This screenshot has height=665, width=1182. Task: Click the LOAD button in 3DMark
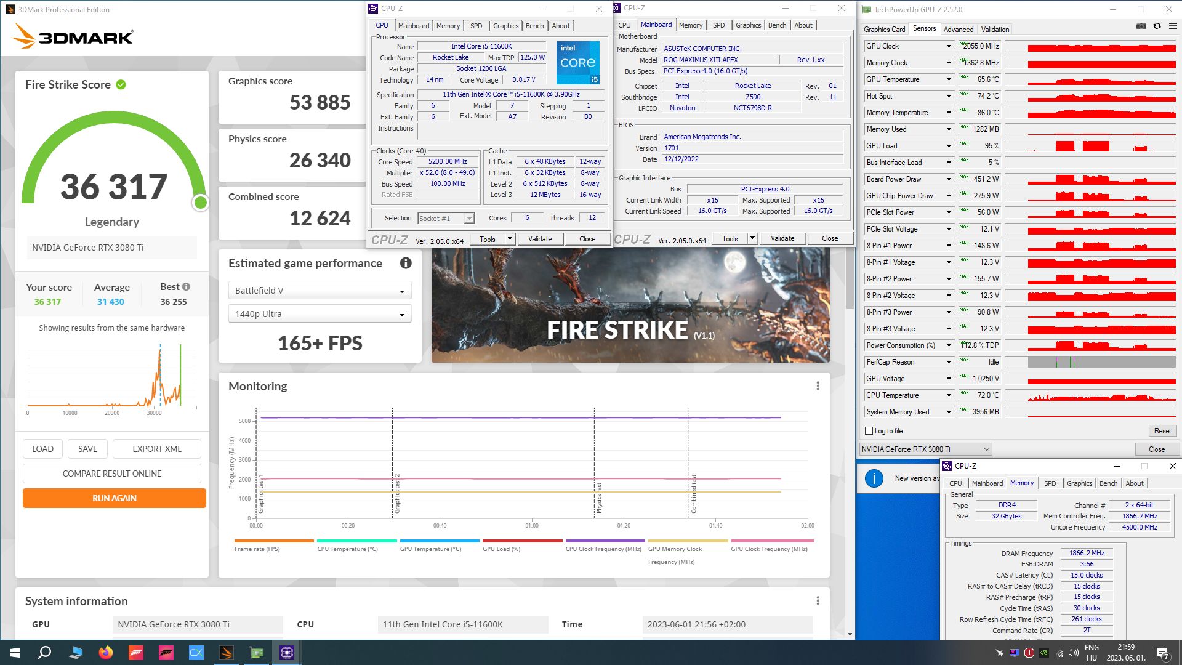[42, 449]
